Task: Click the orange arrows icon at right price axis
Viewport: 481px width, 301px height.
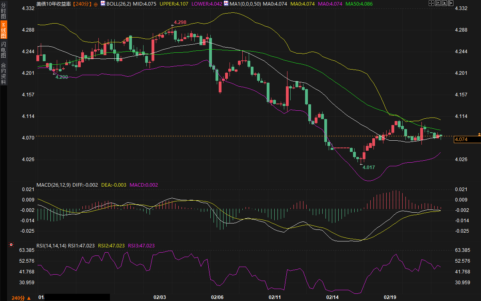Action: pyautogui.click(x=479, y=134)
